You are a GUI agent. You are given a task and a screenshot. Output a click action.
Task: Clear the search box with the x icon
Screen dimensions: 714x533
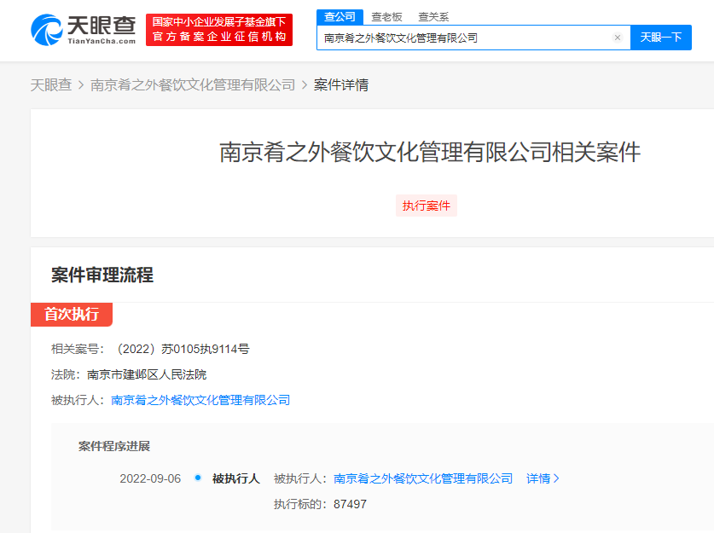(618, 38)
